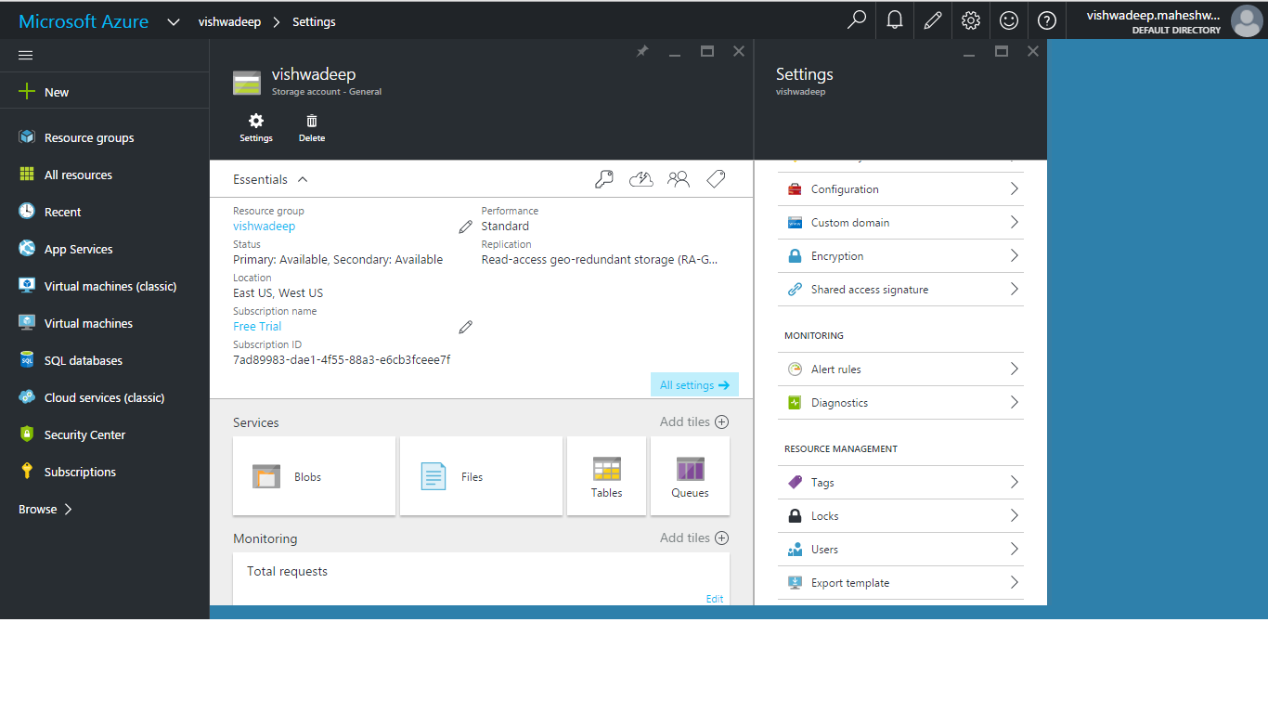Click the All settings button
Image resolution: width=1268 pixels, height=713 pixels.
(694, 385)
